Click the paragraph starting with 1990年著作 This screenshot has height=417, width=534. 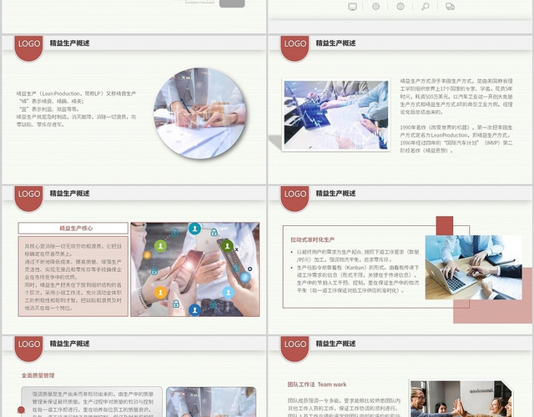pos(456,139)
